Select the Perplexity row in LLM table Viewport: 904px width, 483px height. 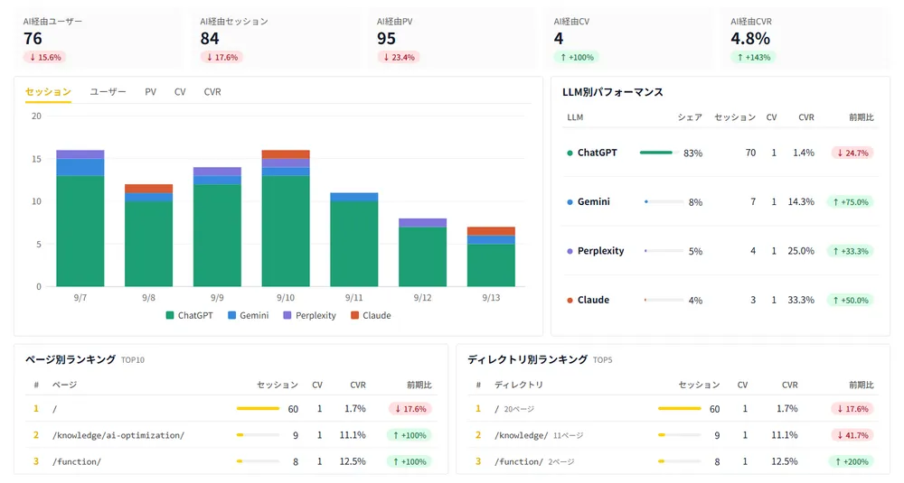(x=720, y=251)
